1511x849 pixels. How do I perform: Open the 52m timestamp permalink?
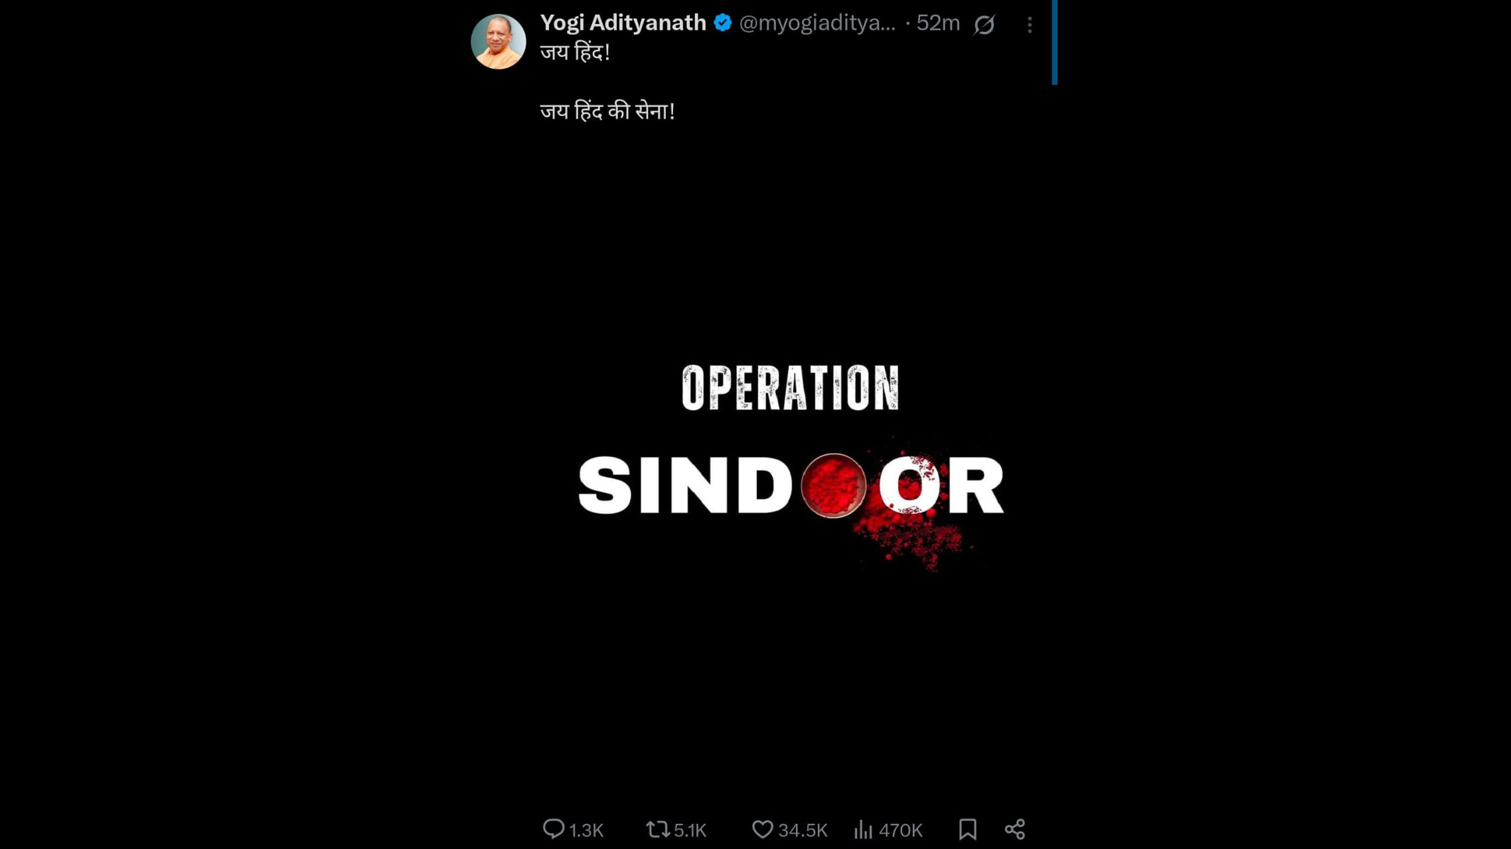pos(938,23)
